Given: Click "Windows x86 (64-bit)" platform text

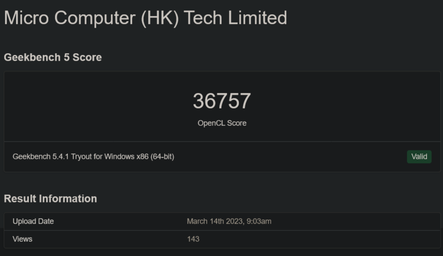Looking at the screenshot, I should pos(139,156).
